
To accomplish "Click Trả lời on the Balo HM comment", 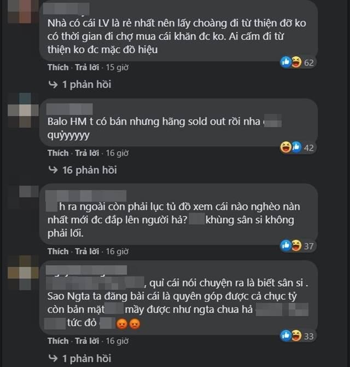I will tap(87, 153).
